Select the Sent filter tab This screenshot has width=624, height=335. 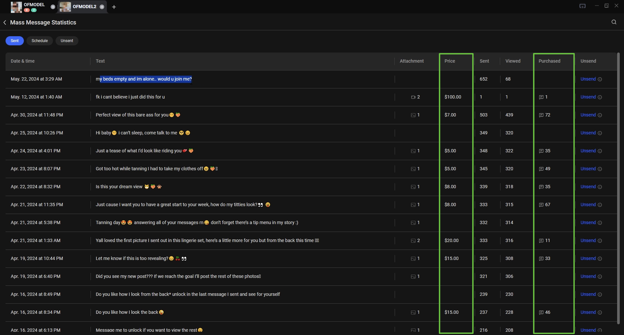15,41
